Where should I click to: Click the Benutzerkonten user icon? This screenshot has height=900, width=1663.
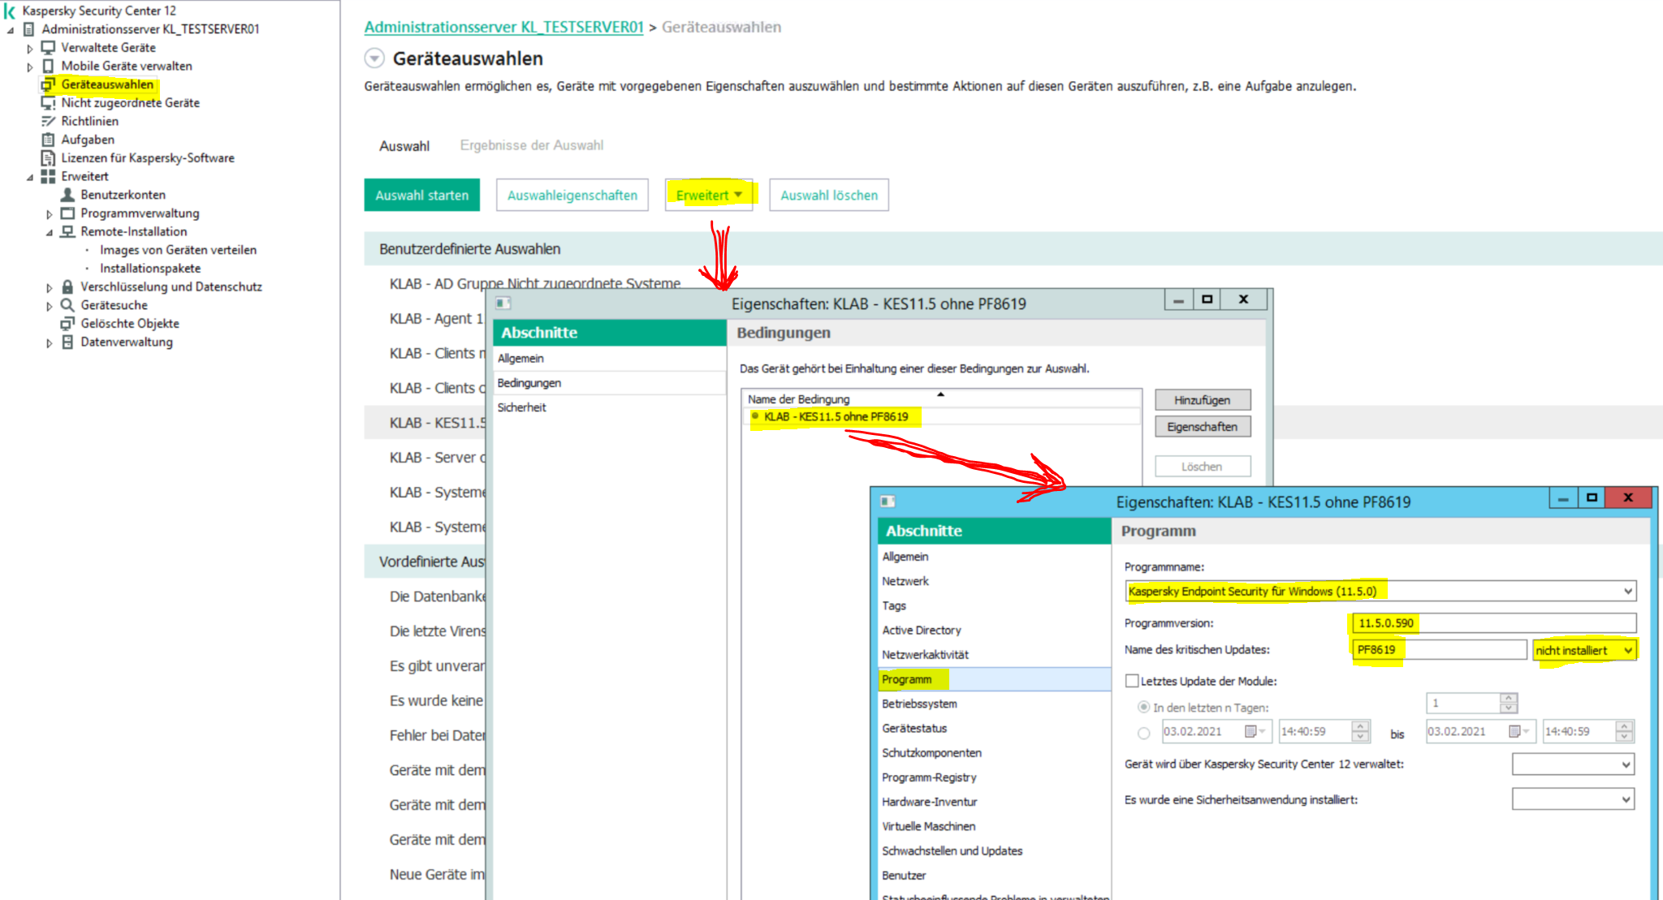(67, 195)
